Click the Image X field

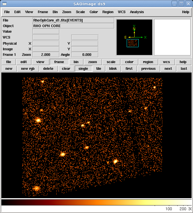tap(46, 49)
